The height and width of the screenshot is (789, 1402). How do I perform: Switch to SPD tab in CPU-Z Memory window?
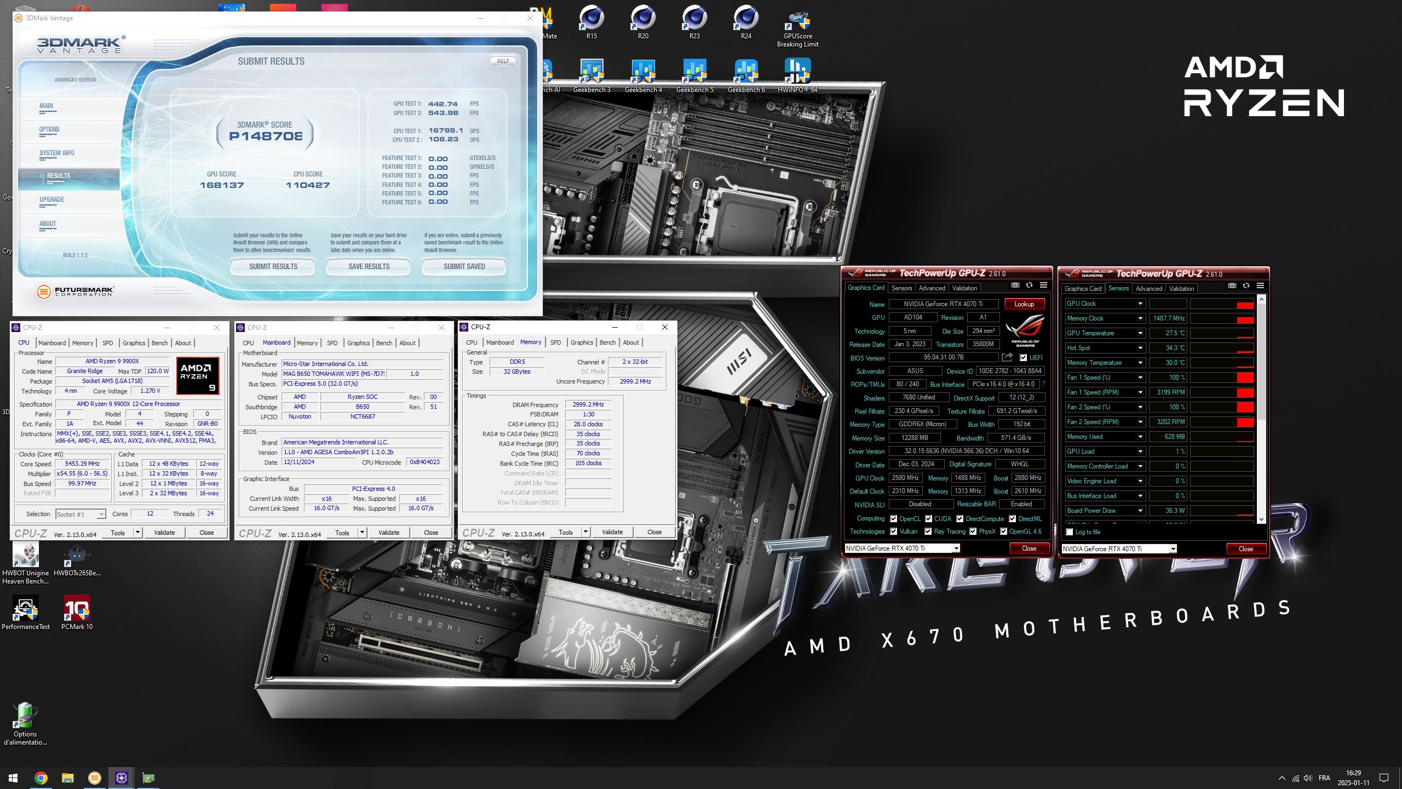[555, 342]
